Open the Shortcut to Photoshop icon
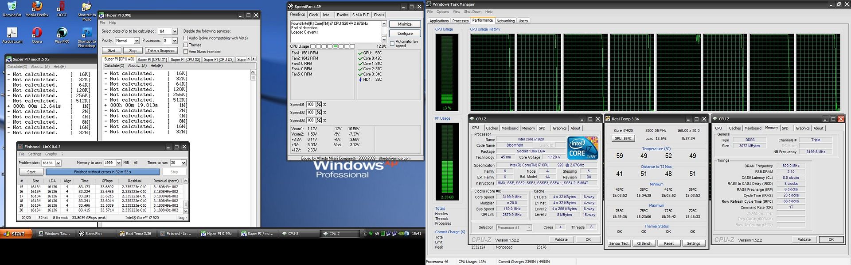The height and width of the screenshot is (265, 851). coord(87,38)
